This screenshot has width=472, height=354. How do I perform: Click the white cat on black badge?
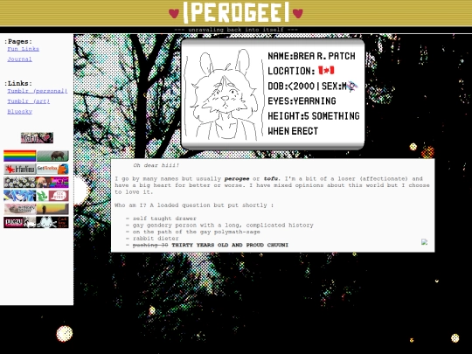coord(52,222)
